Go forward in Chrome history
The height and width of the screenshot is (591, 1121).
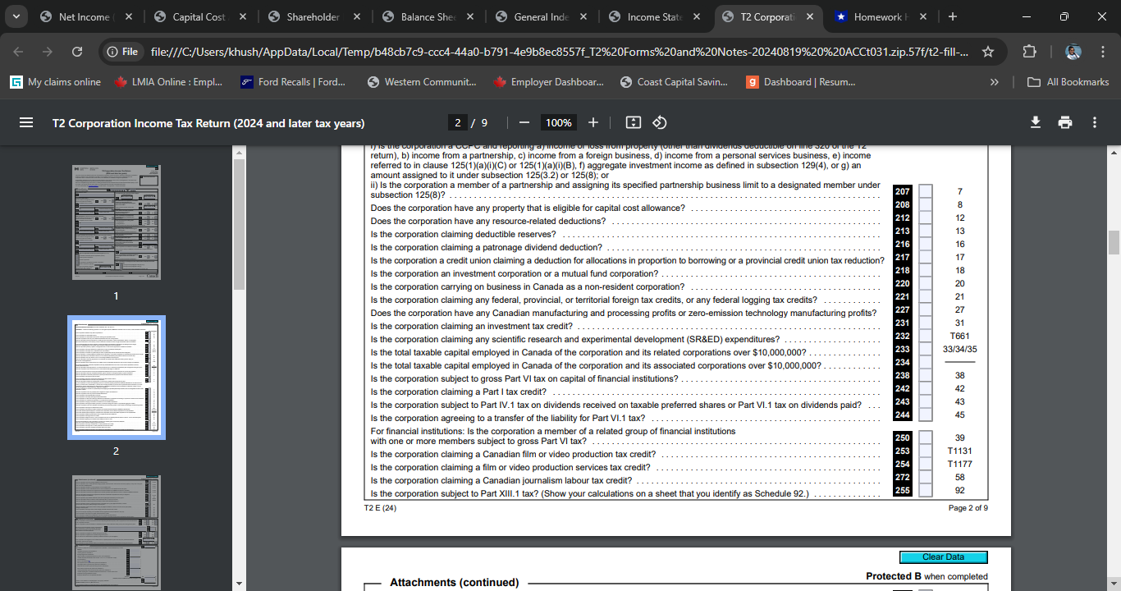[48, 52]
